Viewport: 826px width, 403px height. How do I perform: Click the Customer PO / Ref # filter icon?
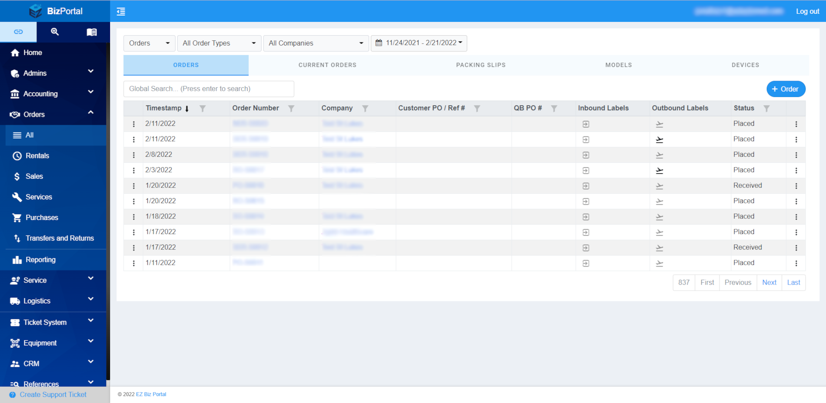[477, 109]
